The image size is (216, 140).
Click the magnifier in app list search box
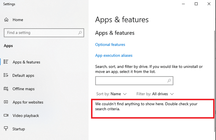click(169, 81)
